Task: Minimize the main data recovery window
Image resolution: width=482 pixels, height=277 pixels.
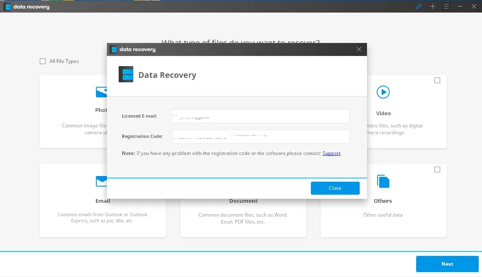Action: [x=460, y=6]
